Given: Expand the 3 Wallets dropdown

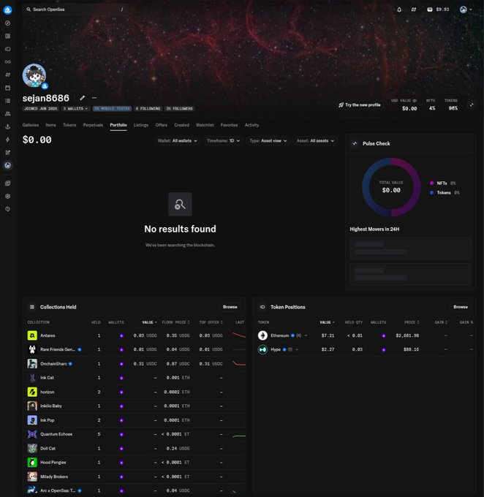Looking at the screenshot, I should [75, 108].
